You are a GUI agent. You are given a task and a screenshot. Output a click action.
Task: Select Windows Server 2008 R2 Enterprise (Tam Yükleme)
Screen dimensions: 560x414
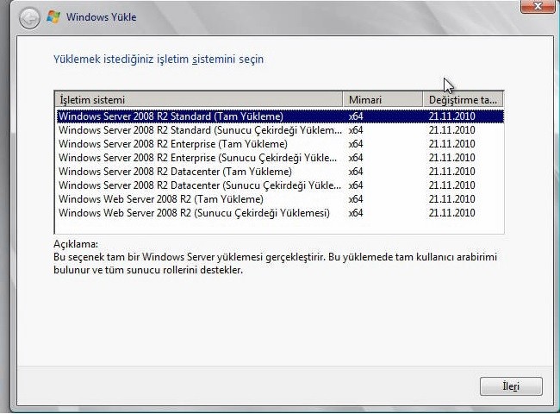[279, 144]
